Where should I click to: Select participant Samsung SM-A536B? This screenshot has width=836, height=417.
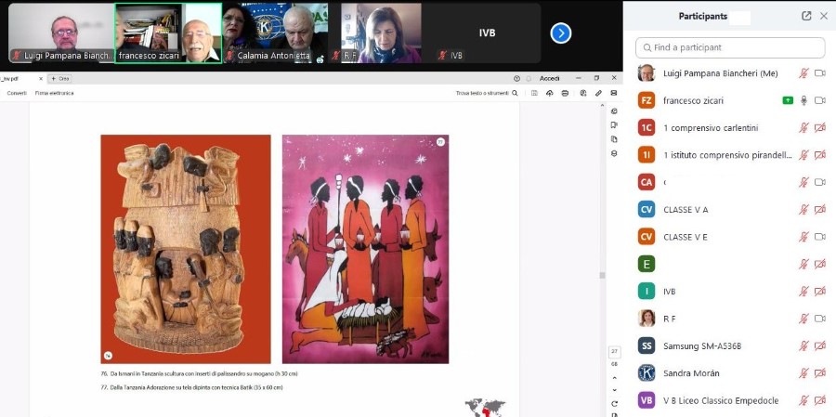730,345
